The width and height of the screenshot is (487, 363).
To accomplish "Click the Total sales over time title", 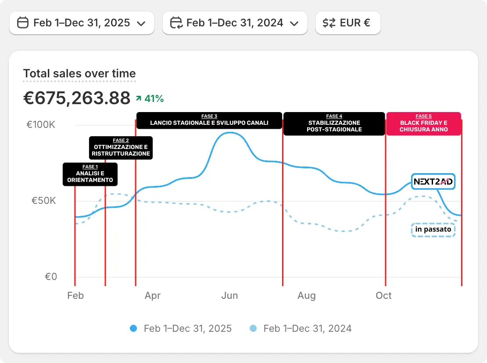I will point(79,73).
